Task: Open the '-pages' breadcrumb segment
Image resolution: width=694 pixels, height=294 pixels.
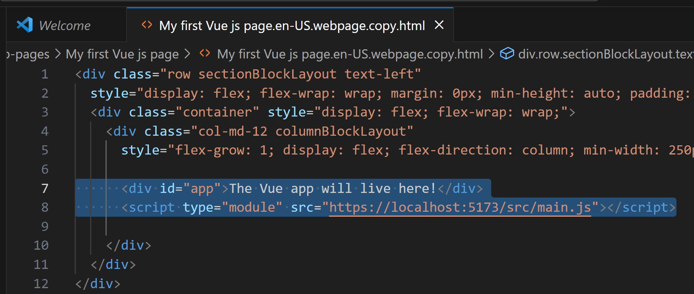Action: coord(28,54)
